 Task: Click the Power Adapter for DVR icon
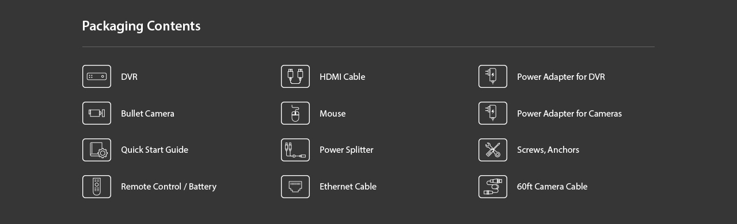(493, 76)
